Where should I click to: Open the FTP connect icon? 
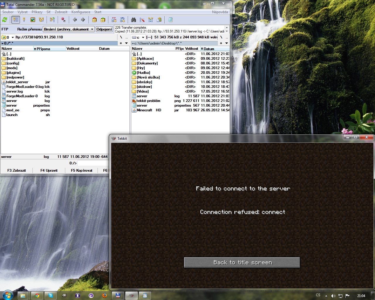point(114,20)
